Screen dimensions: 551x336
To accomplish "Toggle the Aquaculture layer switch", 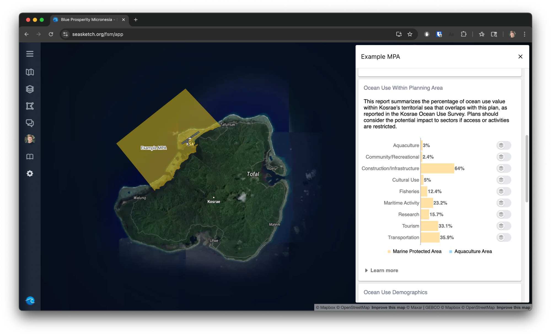I will click(504, 145).
